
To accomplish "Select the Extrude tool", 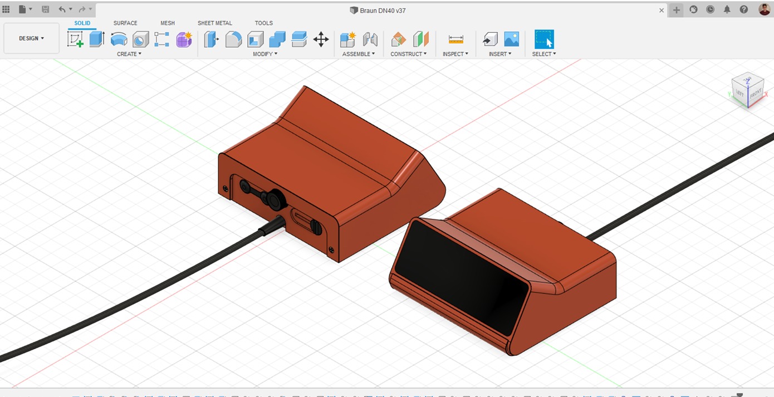I will 97,39.
